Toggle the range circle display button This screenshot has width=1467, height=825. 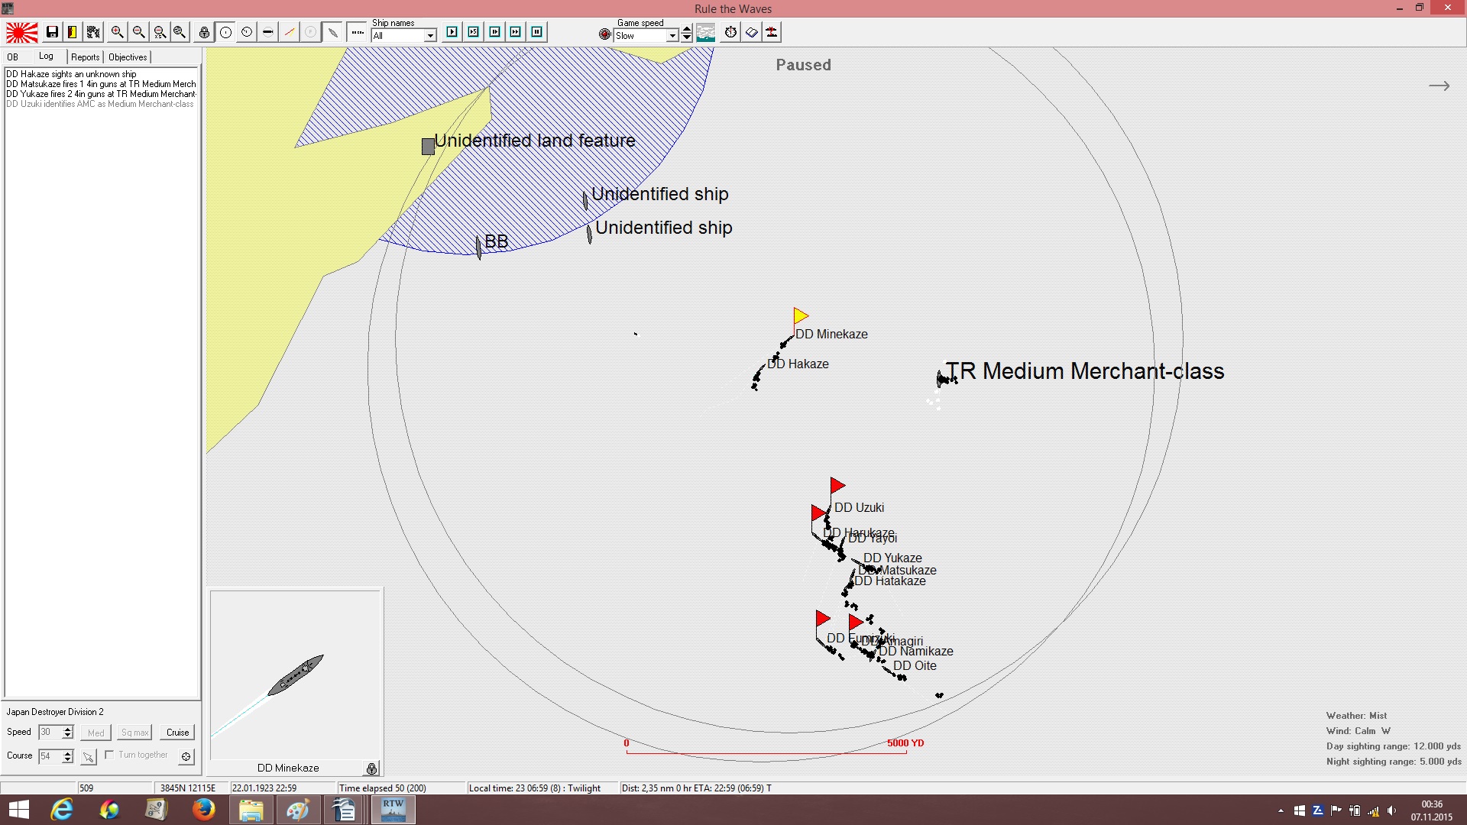[x=225, y=32]
